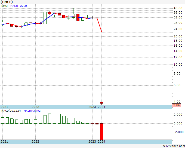Viewport: 185px width, 148px height.
Task: Click the 8.00 price axis label
Action: (177, 73)
